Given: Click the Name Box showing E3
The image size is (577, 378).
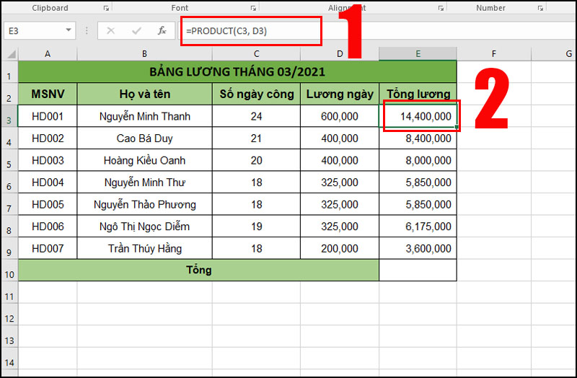Looking at the screenshot, I should tap(32, 31).
